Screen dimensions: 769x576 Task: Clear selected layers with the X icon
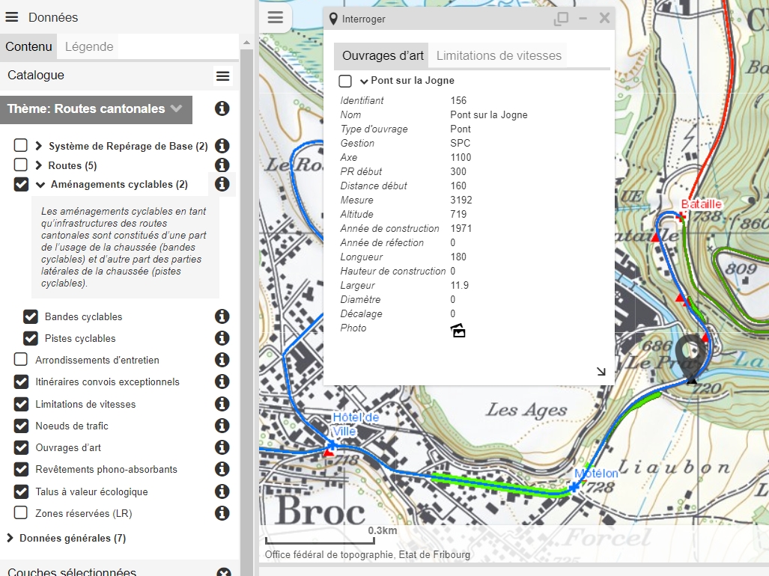[223, 572]
